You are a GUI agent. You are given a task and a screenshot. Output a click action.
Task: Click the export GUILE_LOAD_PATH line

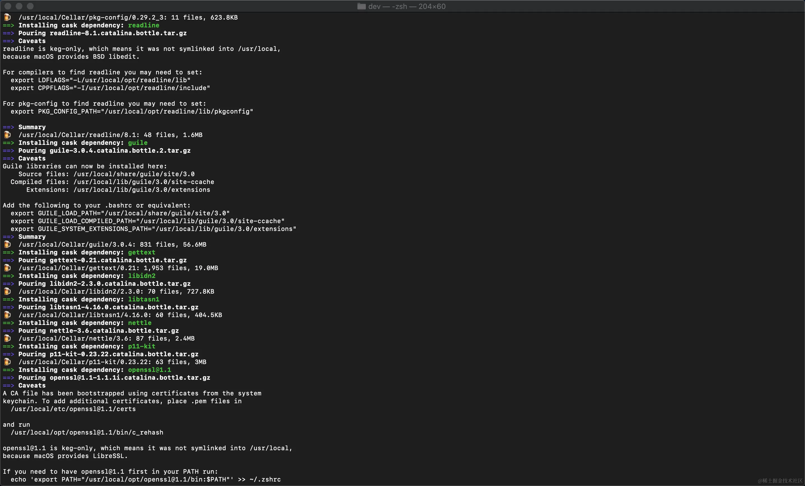click(x=120, y=213)
